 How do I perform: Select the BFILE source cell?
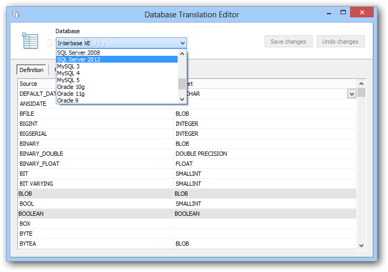95,114
